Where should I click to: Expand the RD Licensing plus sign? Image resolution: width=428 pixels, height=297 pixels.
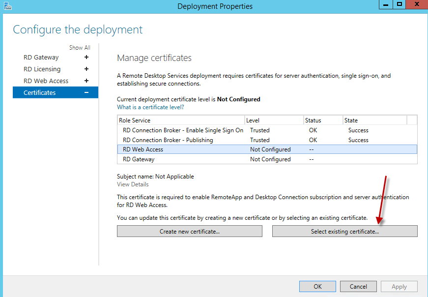point(86,69)
